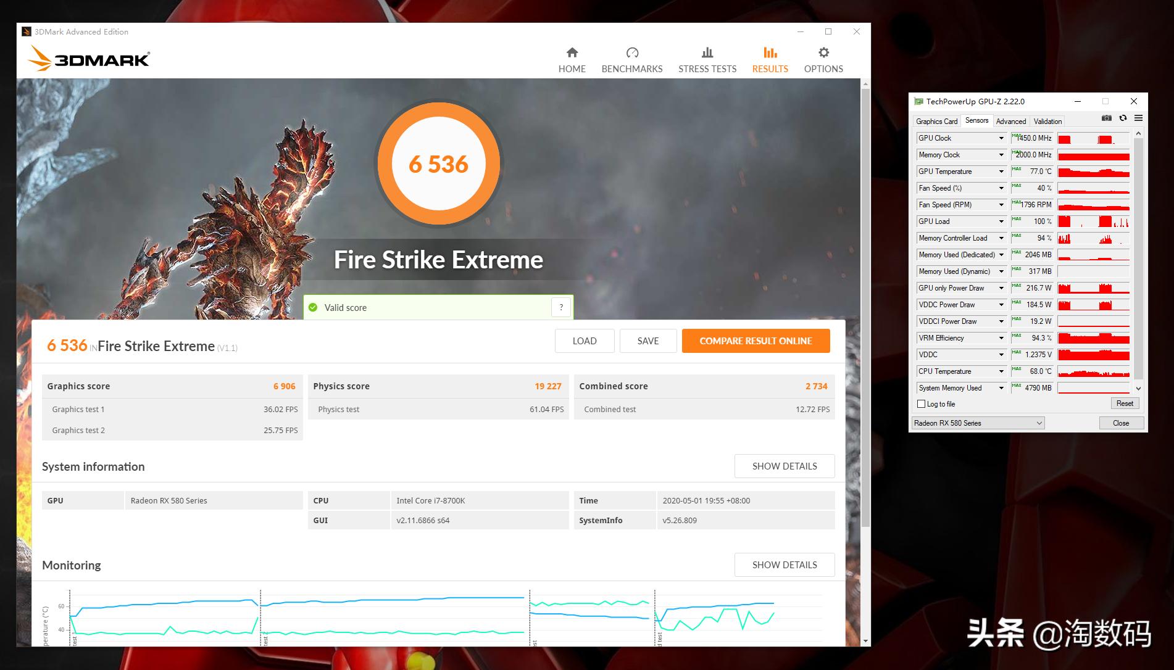Click the question mark beside Valid score
This screenshot has height=670, width=1174.
[560, 307]
